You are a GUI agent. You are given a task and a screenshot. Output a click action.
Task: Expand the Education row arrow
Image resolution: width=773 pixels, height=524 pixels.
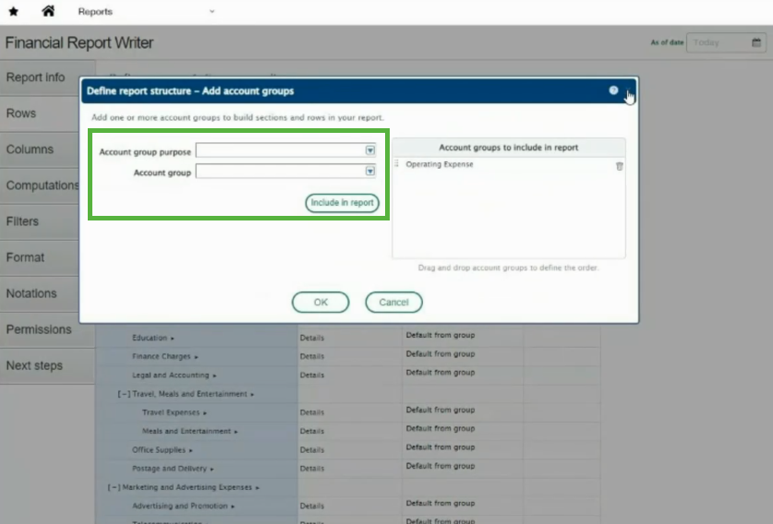point(172,339)
